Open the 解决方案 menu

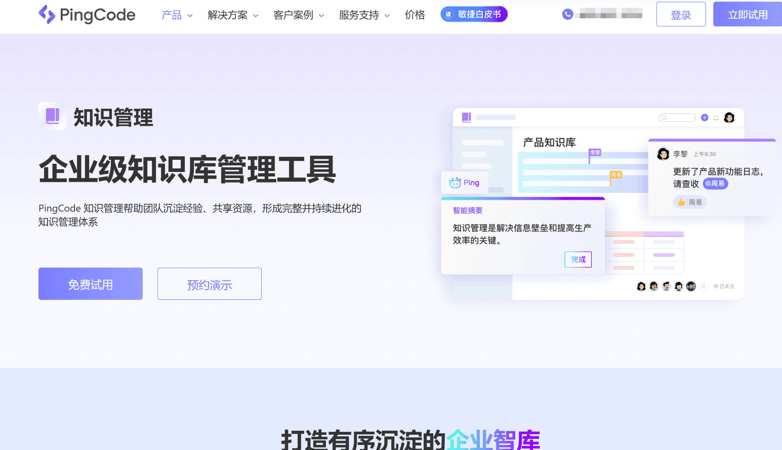(228, 15)
